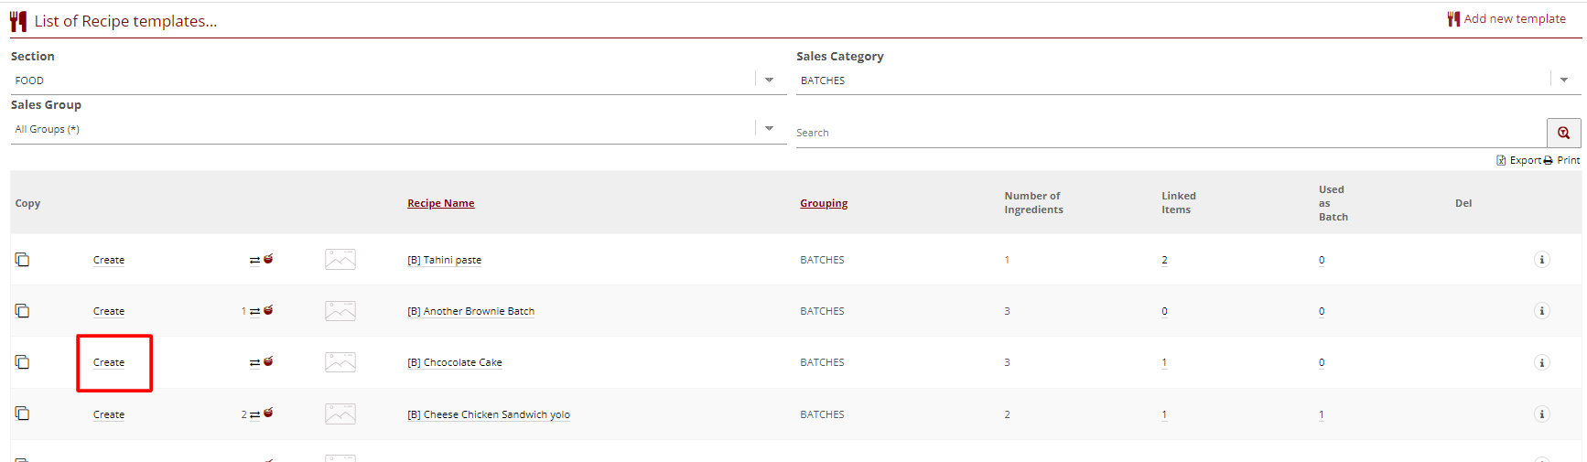Sort the list by Recipe Name header
This screenshot has width=1587, height=462.
440,203
